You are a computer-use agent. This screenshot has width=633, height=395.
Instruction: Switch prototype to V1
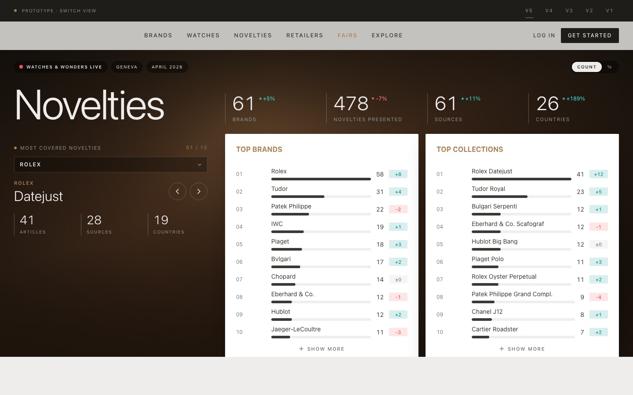[610, 11]
